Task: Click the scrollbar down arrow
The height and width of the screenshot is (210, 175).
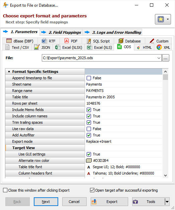Action: 166,176
